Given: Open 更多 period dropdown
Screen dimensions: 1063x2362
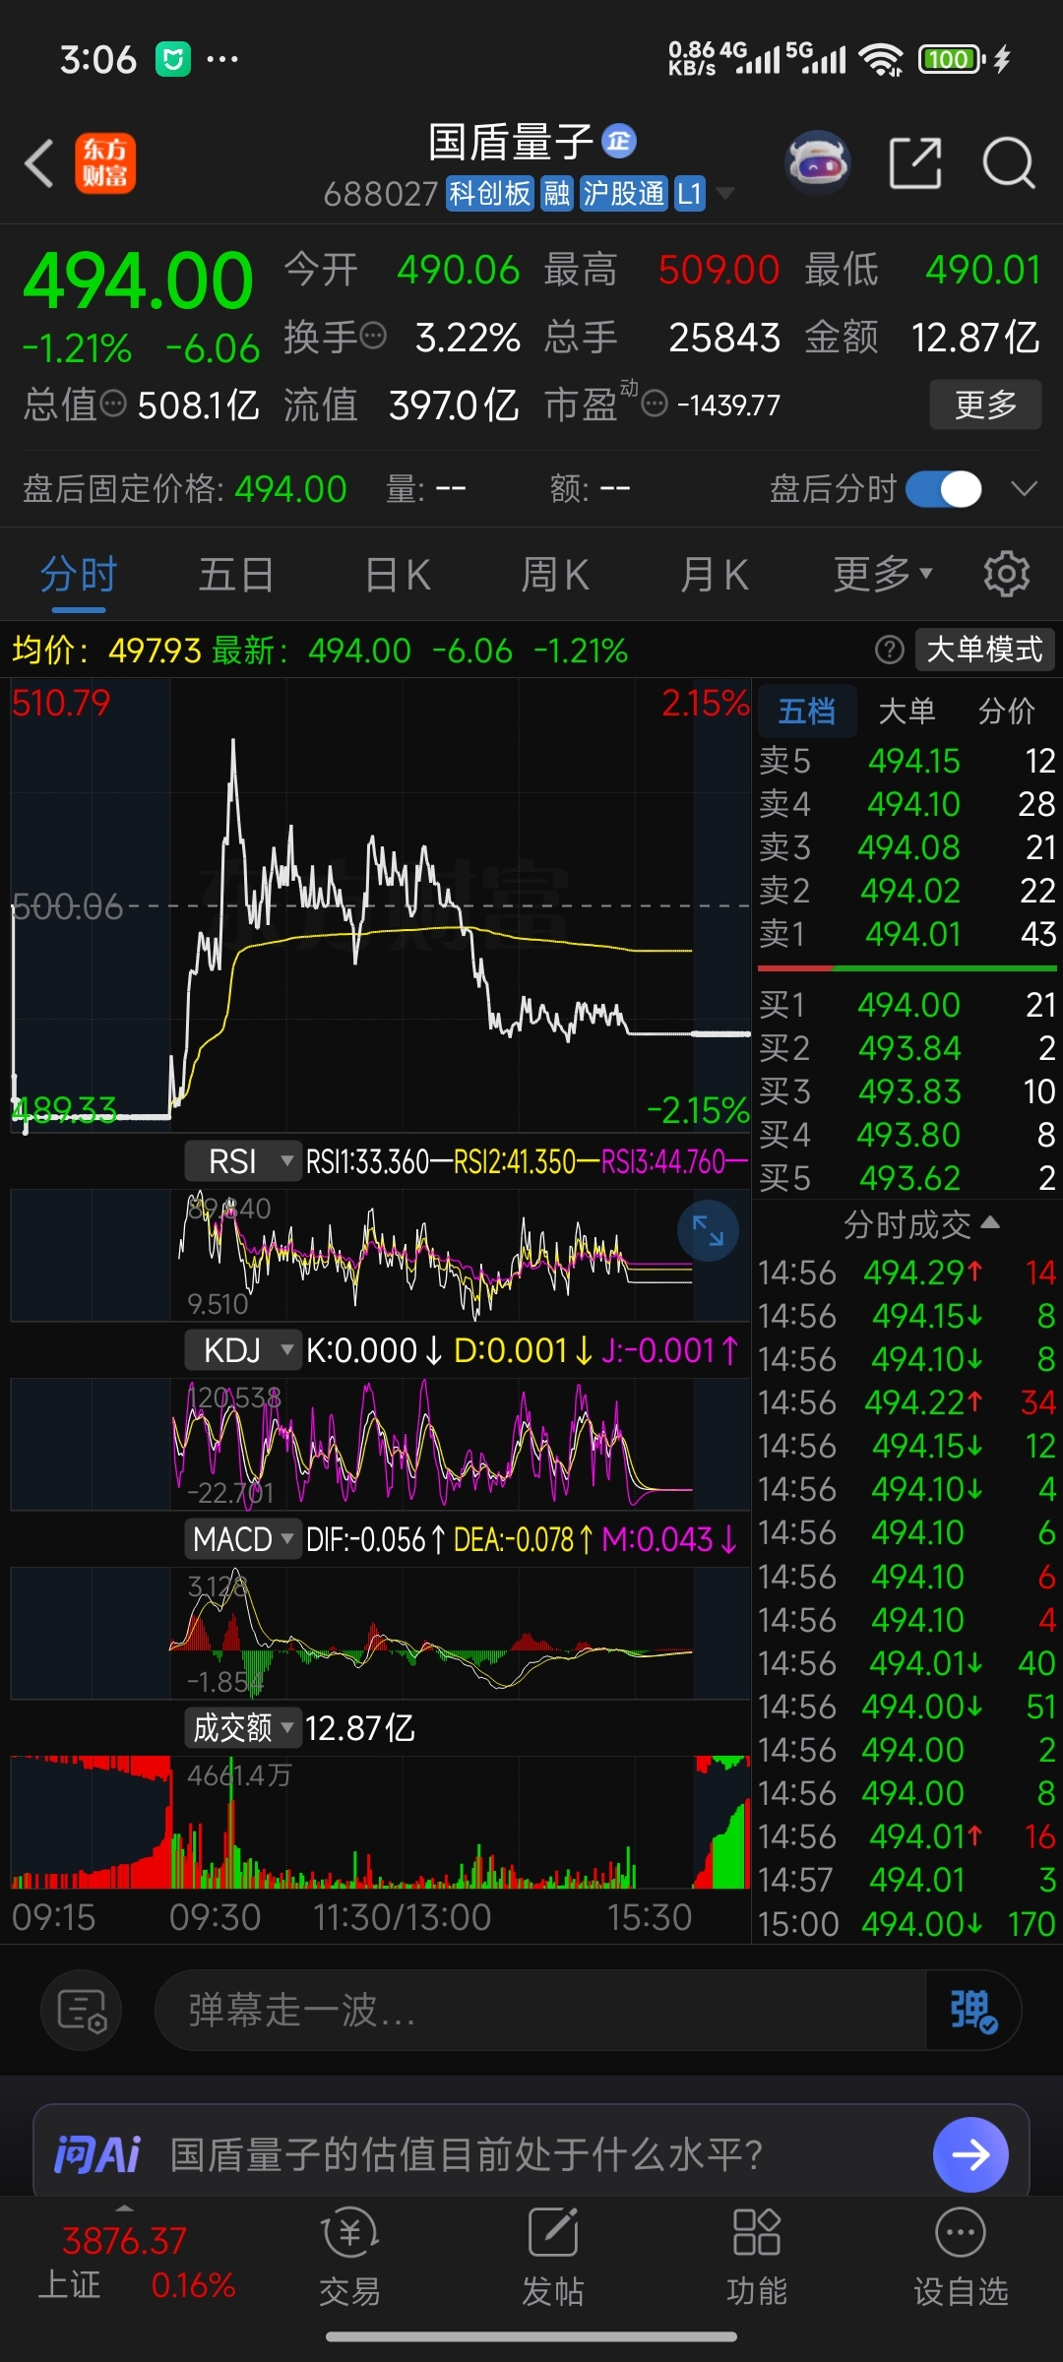Looking at the screenshot, I should 883,574.
